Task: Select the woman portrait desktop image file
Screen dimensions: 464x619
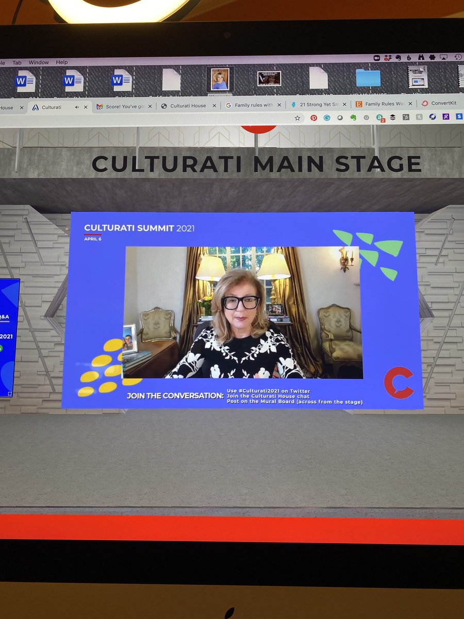Action: click(220, 79)
